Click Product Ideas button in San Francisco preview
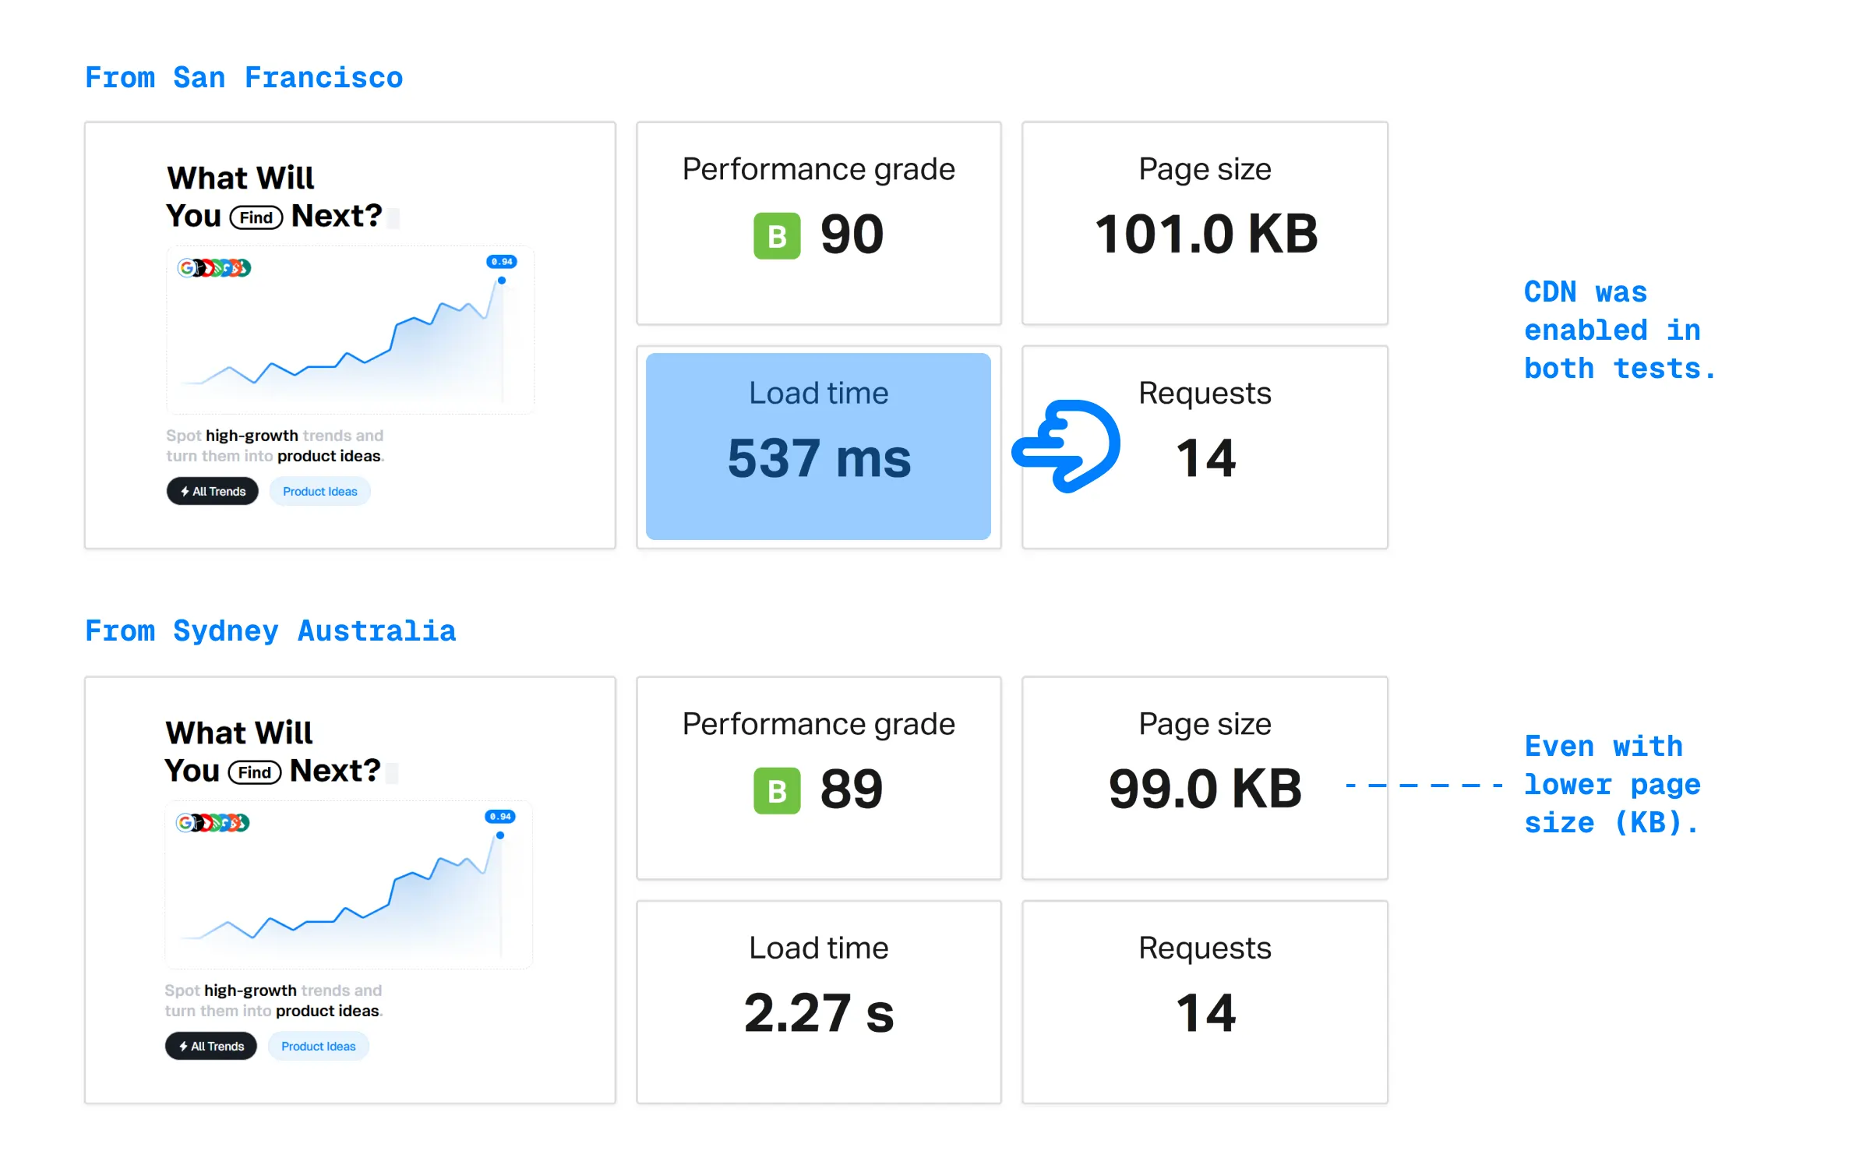 coord(320,491)
